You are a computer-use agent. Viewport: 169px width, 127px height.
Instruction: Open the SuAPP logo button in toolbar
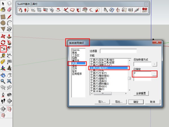coord(145,10)
